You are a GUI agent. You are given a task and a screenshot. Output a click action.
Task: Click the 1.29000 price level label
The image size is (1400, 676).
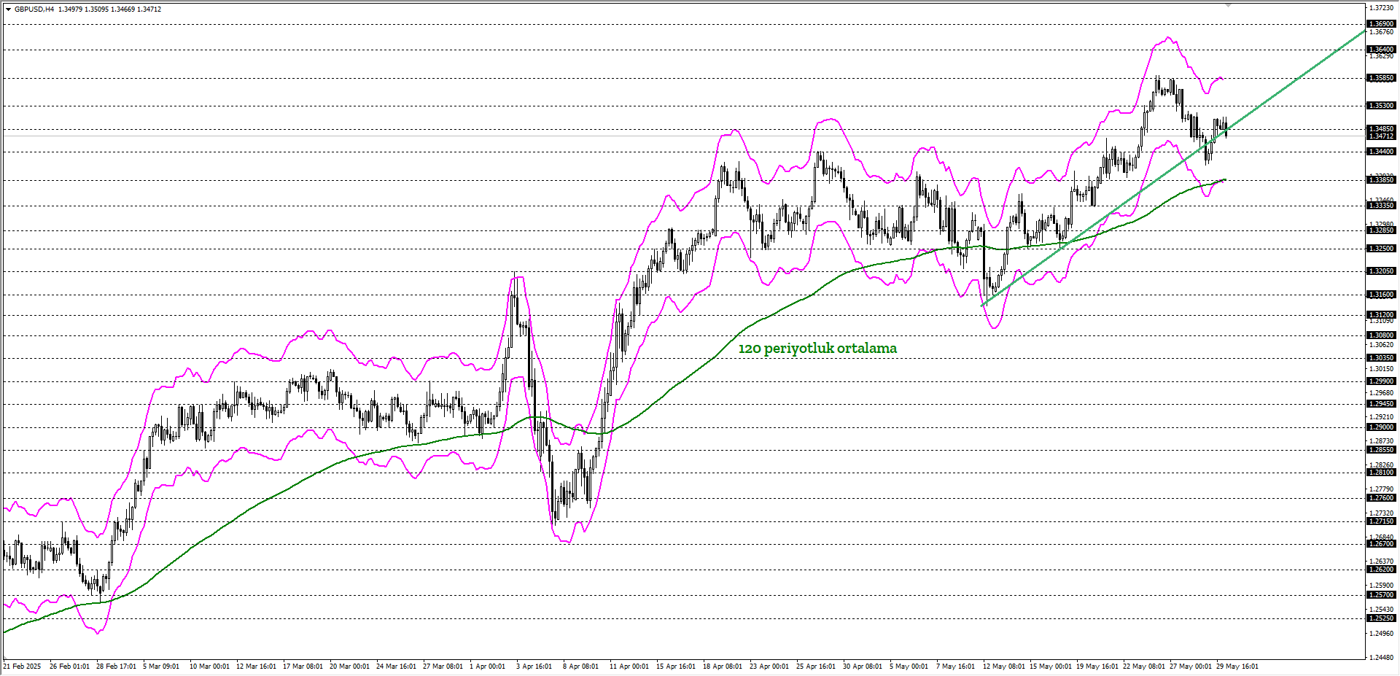pyautogui.click(x=1381, y=427)
